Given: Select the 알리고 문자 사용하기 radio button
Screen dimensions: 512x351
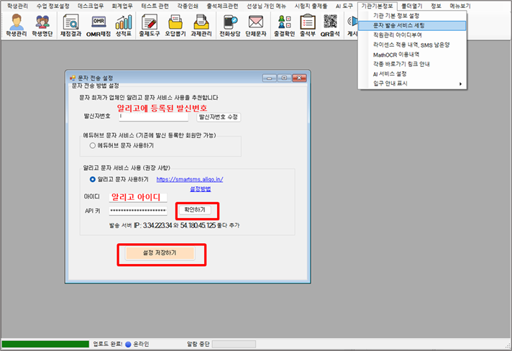Looking at the screenshot, I should 93,179.
